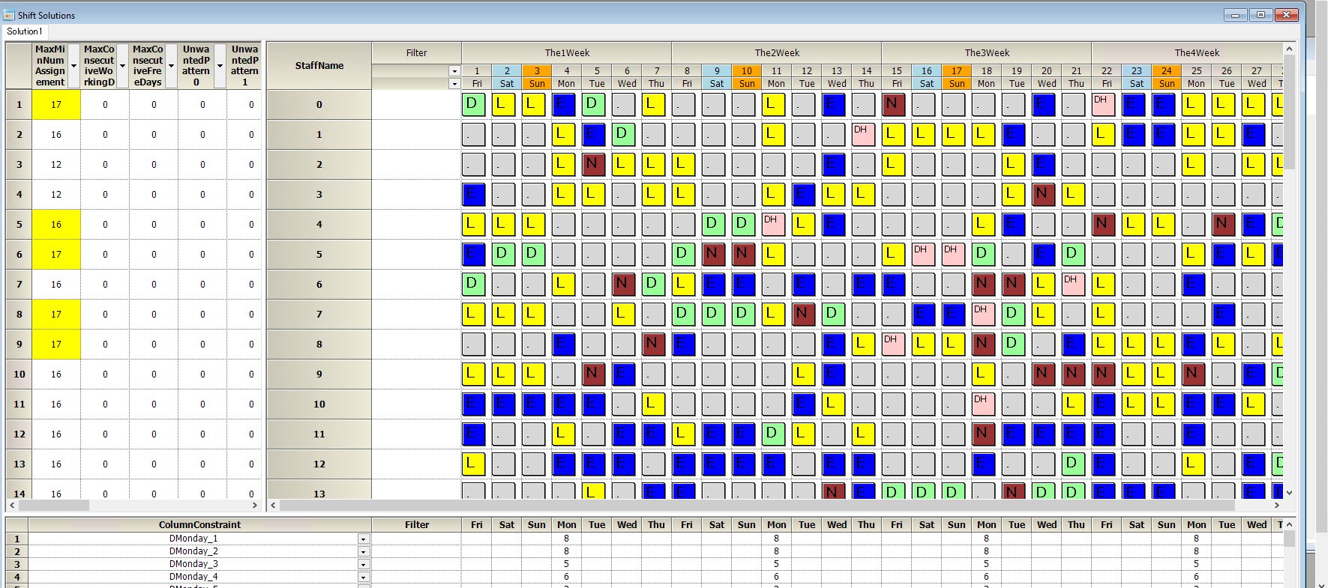Click schedule grid horizontal scrollbar left arrow
1328x588 pixels.
pyautogui.click(x=273, y=506)
